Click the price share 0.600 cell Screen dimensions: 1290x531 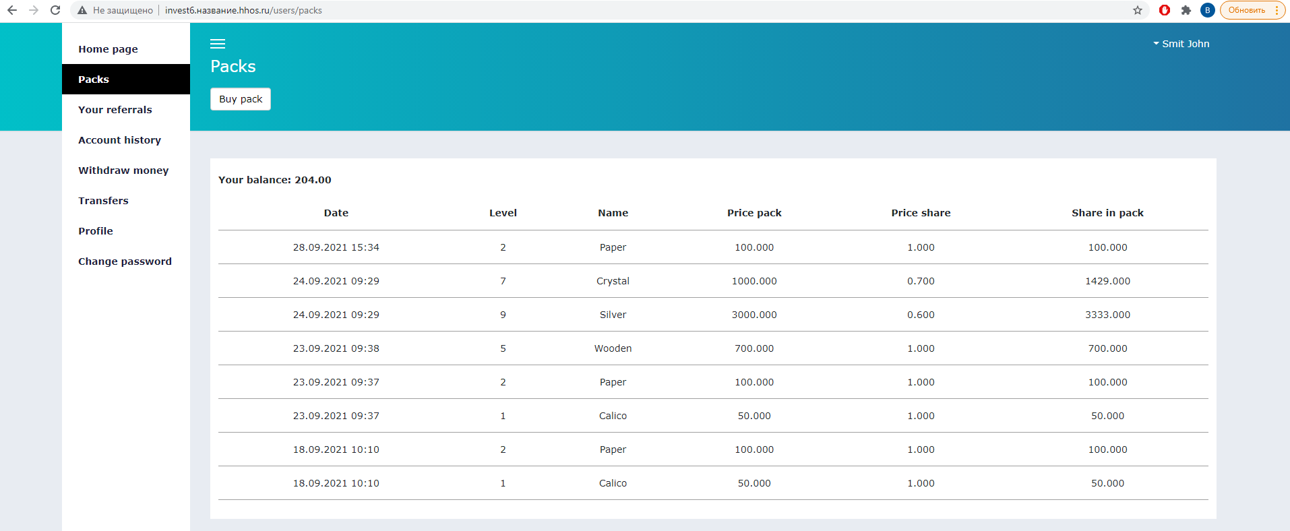pos(921,315)
